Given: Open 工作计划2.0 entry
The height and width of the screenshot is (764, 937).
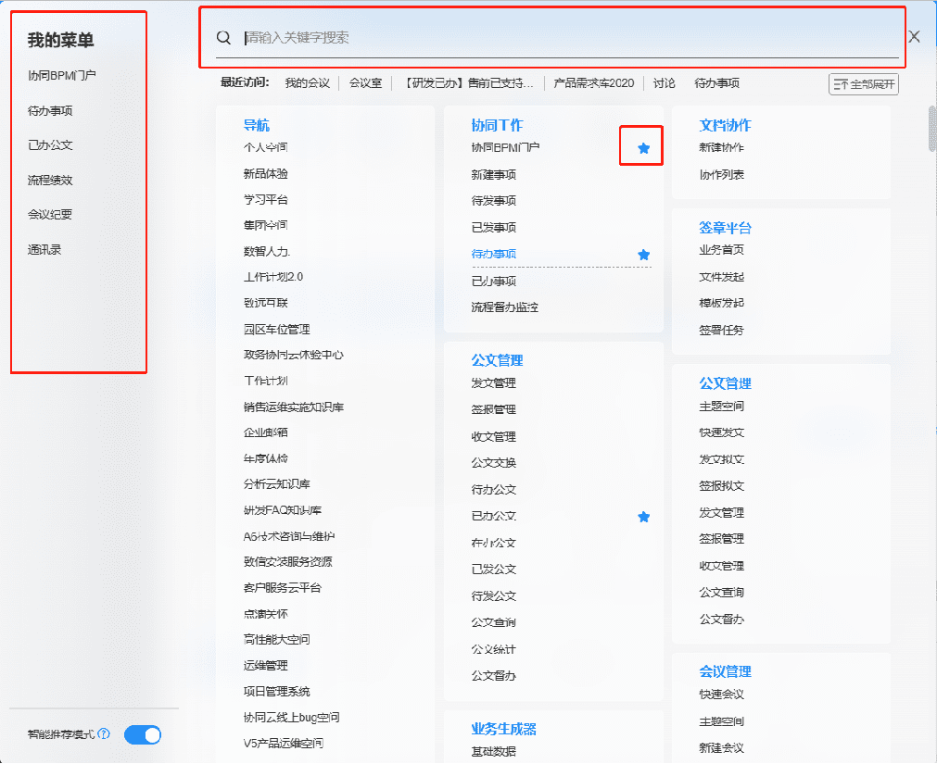Looking at the screenshot, I should [273, 277].
